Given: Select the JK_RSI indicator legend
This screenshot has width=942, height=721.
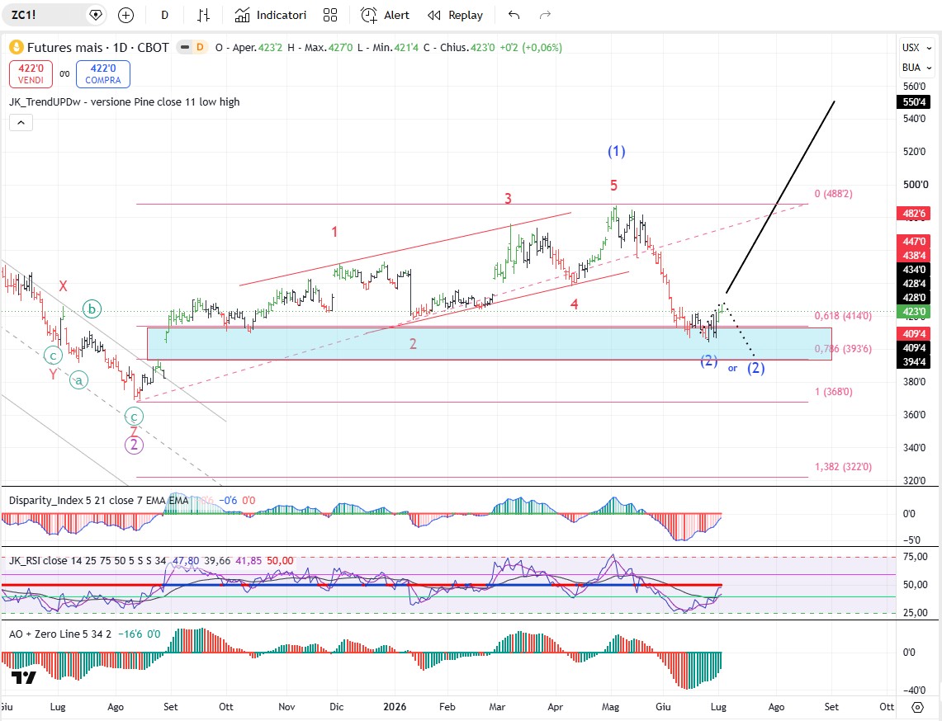Looking at the screenshot, I should click(x=88, y=561).
